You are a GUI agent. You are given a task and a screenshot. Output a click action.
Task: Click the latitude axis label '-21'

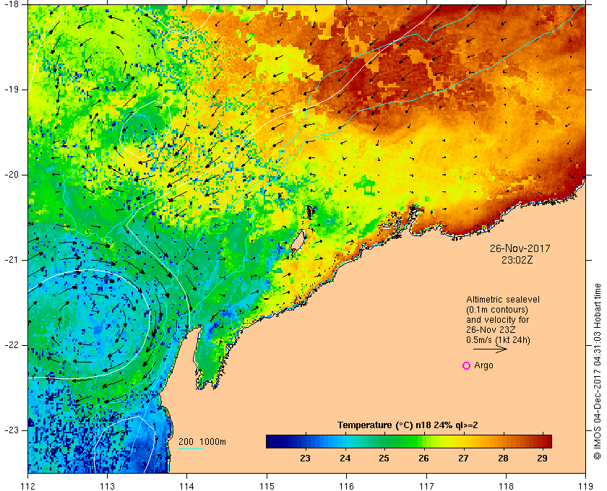pyautogui.click(x=11, y=260)
